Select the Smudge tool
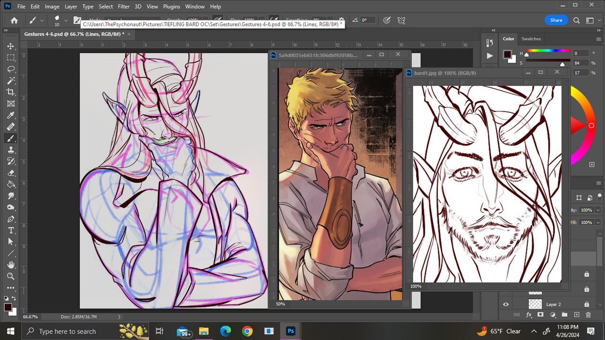Viewport: 605px width, 340px height. point(11,196)
